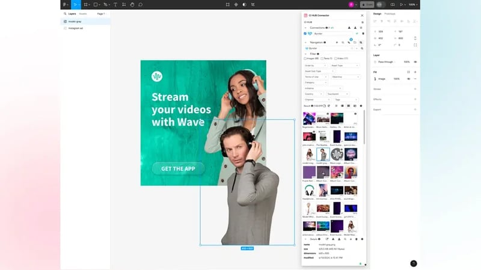Open the Figma main menu icon
The image size is (481, 270).
66,5
